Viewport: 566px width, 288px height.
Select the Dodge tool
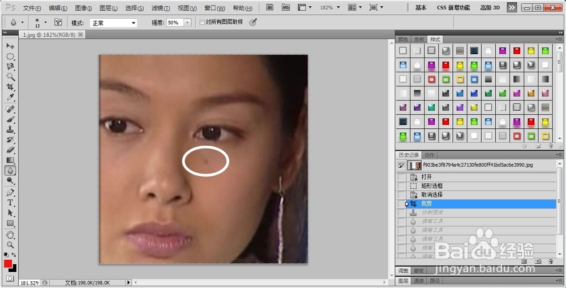coord(10,180)
